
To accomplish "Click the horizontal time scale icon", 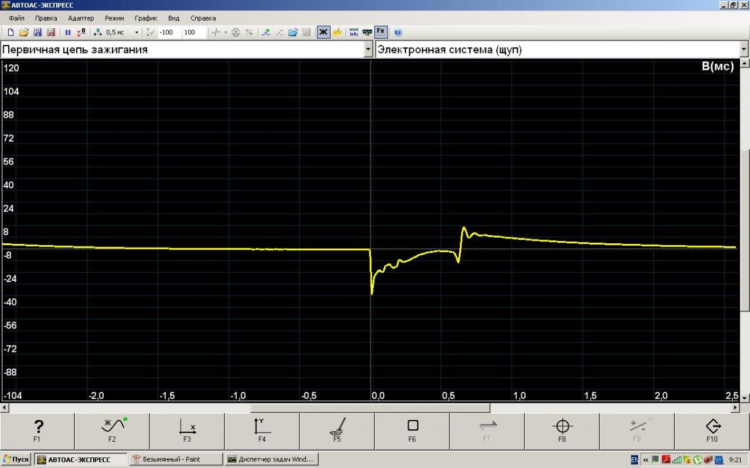I will click(x=98, y=32).
